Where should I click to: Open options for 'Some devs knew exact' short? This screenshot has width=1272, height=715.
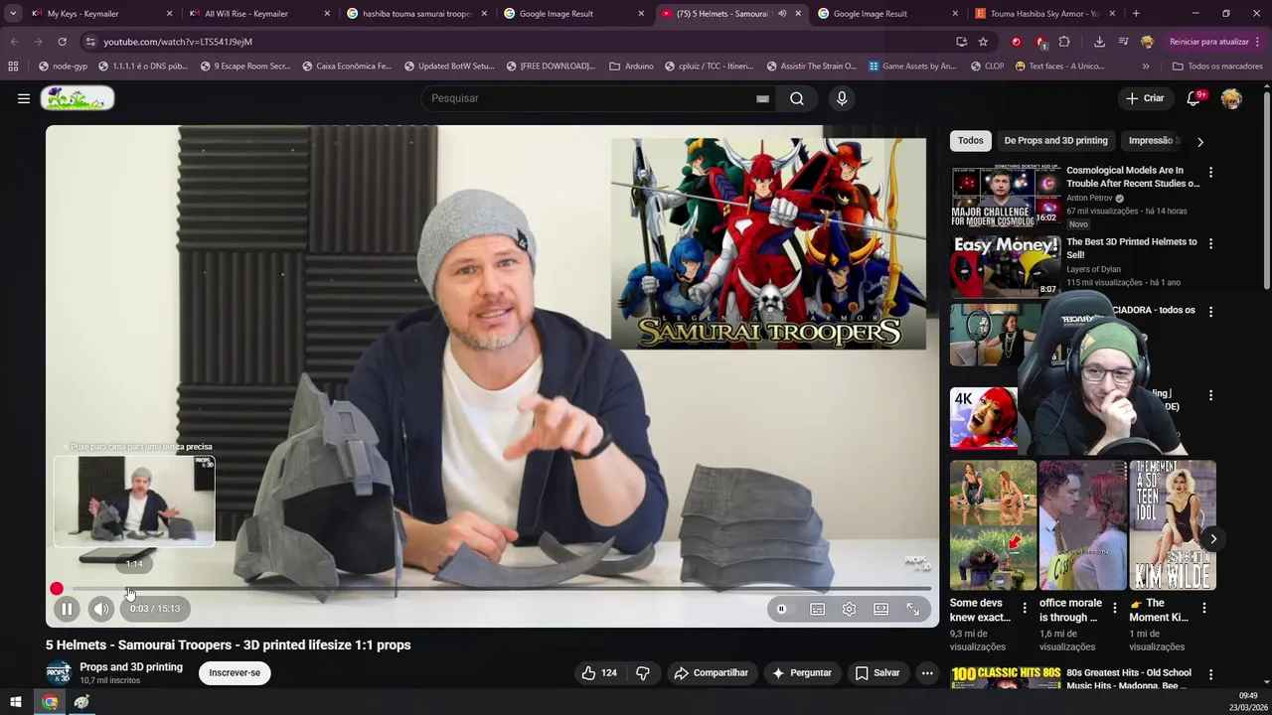[1025, 608]
